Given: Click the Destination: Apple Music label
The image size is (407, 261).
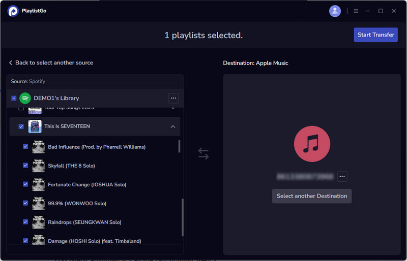Looking at the screenshot, I should point(255,63).
